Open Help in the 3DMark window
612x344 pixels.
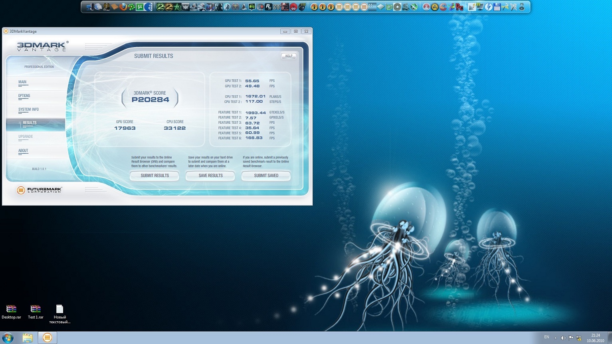(289, 56)
